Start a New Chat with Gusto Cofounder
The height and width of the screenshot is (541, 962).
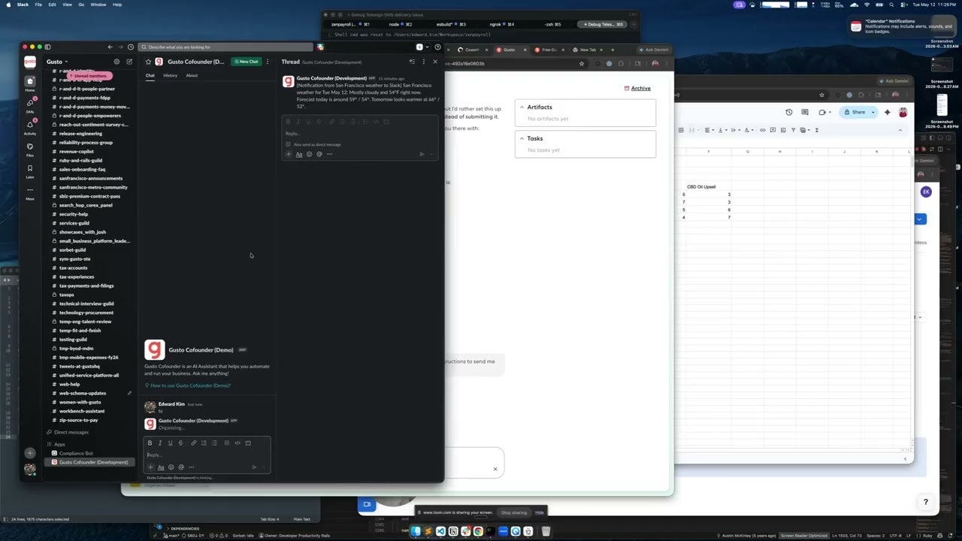pos(246,62)
